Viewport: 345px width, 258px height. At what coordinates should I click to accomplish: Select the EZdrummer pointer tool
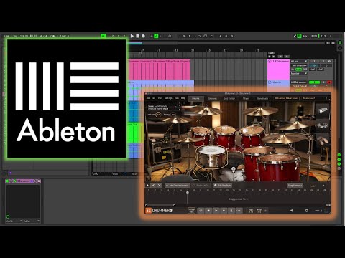(x=147, y=186)
